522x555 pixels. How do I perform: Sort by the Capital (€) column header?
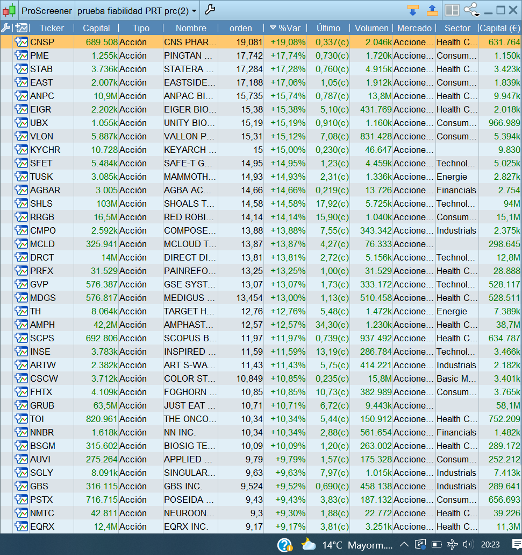(x=500, y=28)
